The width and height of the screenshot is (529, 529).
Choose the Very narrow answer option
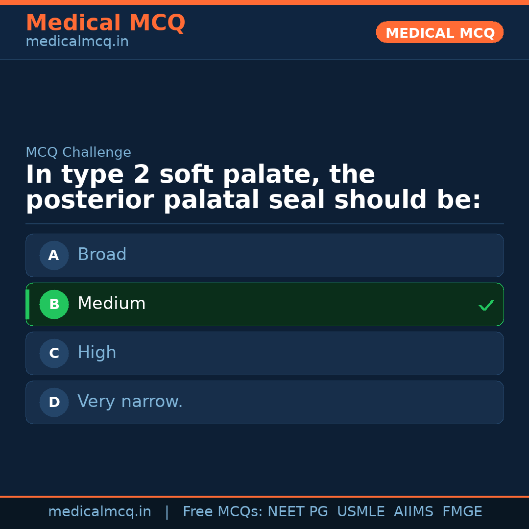(264, 402)
